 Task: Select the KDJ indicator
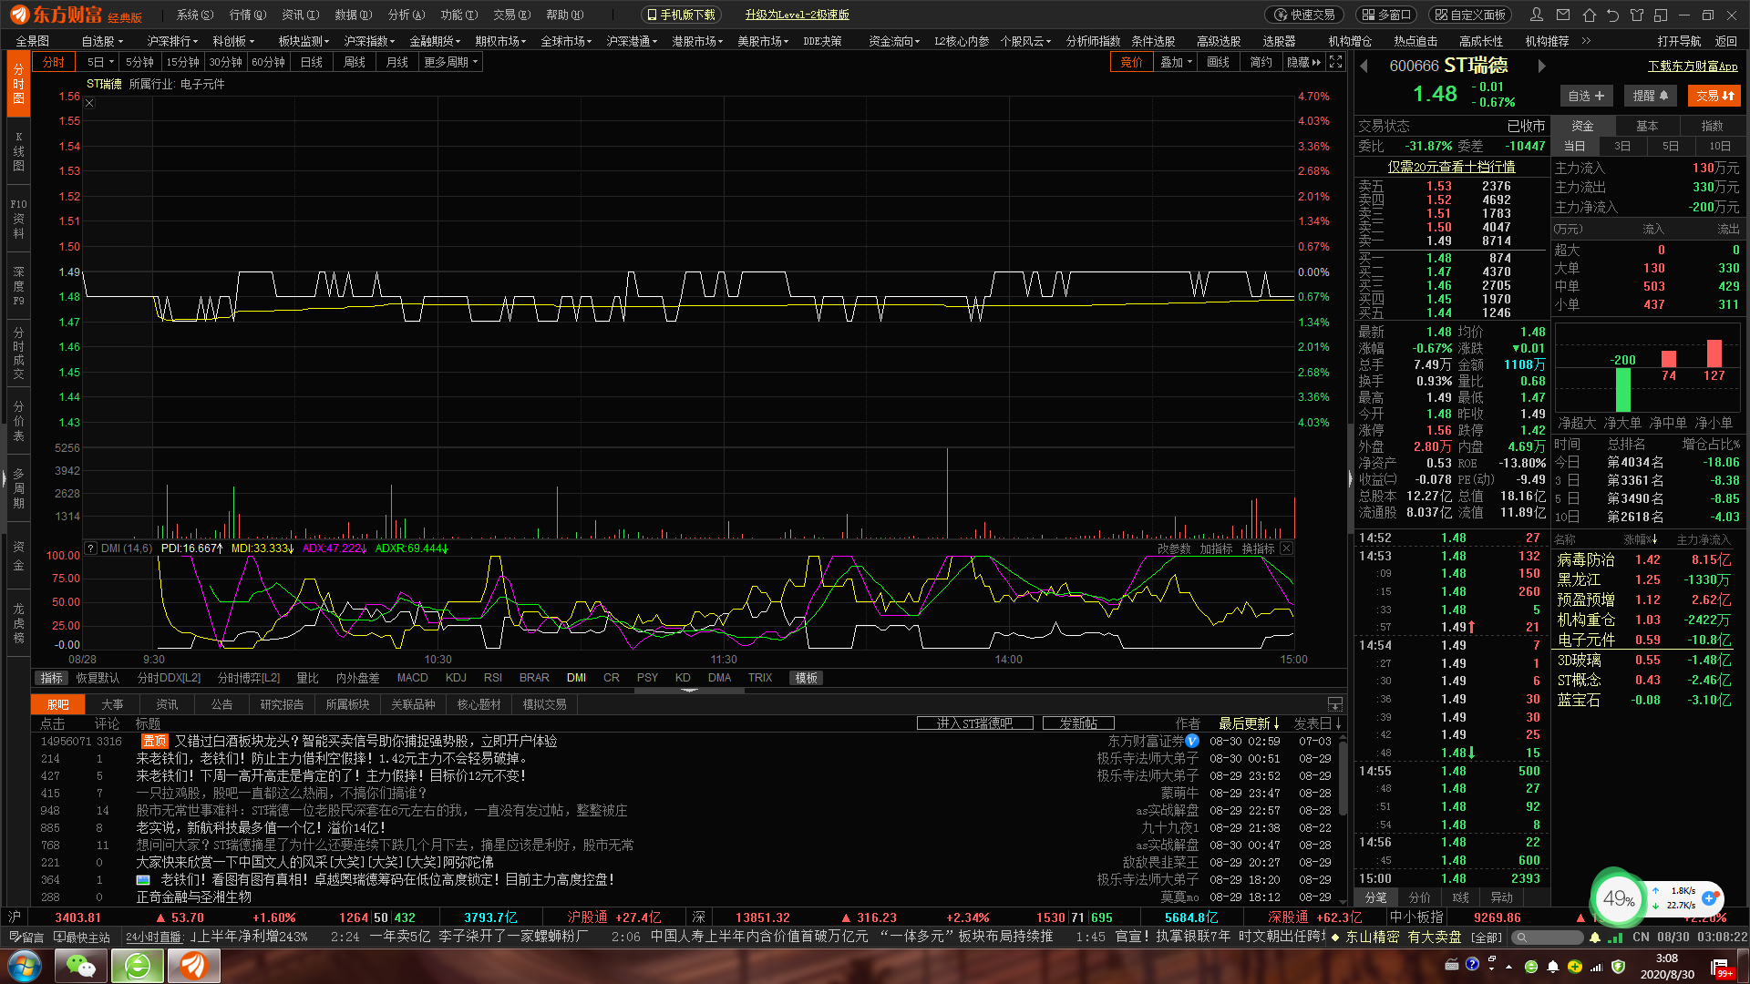[456, 678]
